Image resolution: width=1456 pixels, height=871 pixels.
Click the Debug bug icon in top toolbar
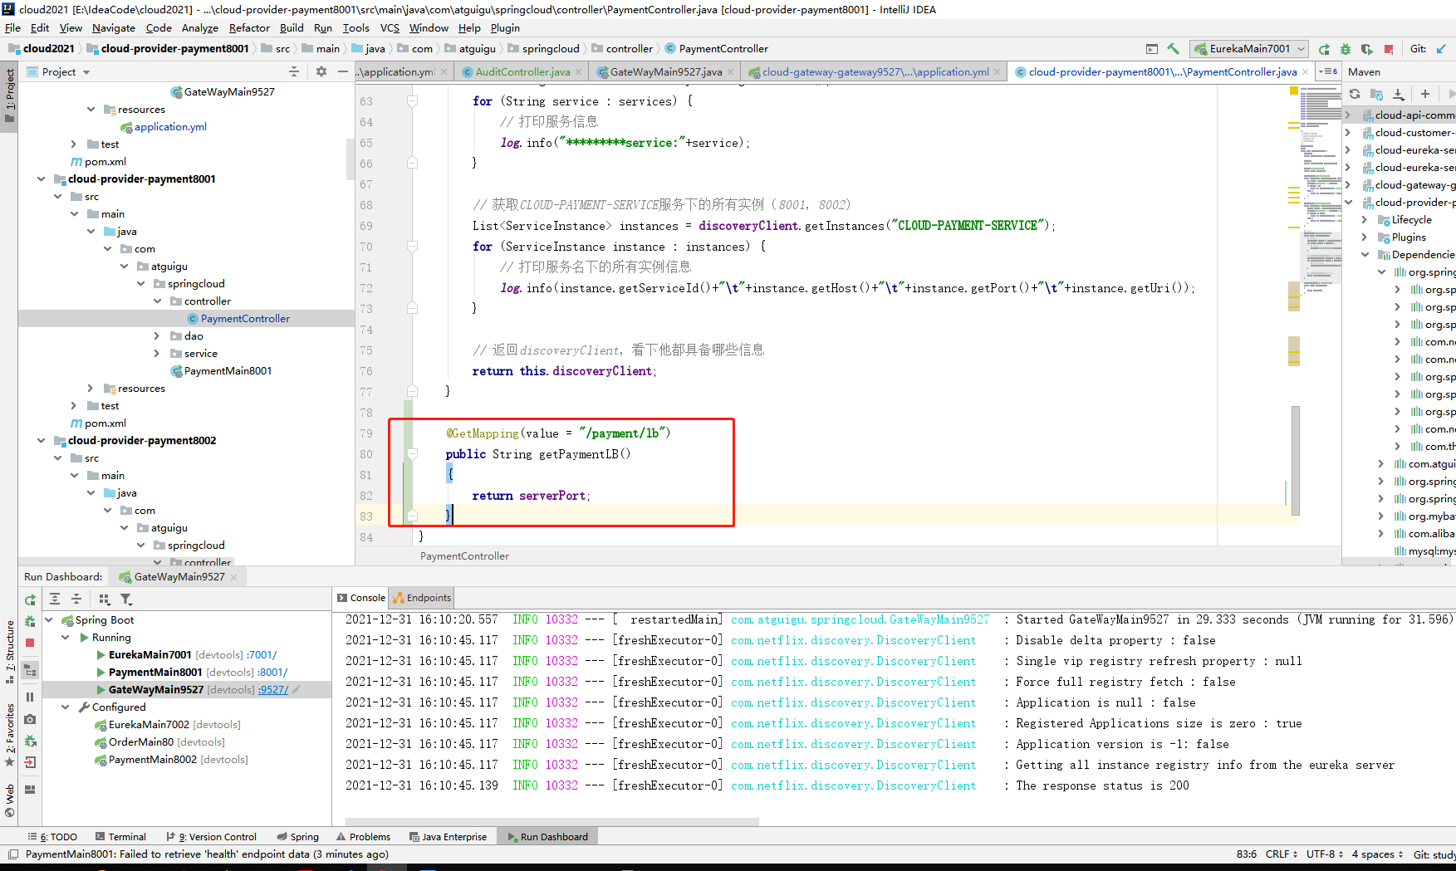[x=1346, y=49]
